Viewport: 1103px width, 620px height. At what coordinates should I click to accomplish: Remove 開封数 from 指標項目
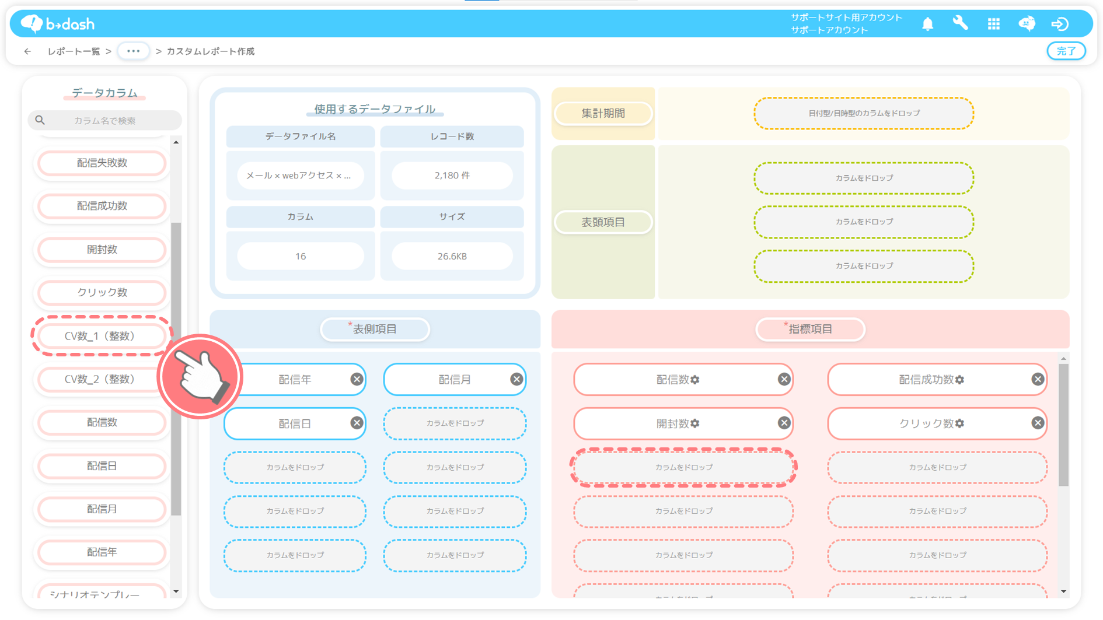(784, 423)
